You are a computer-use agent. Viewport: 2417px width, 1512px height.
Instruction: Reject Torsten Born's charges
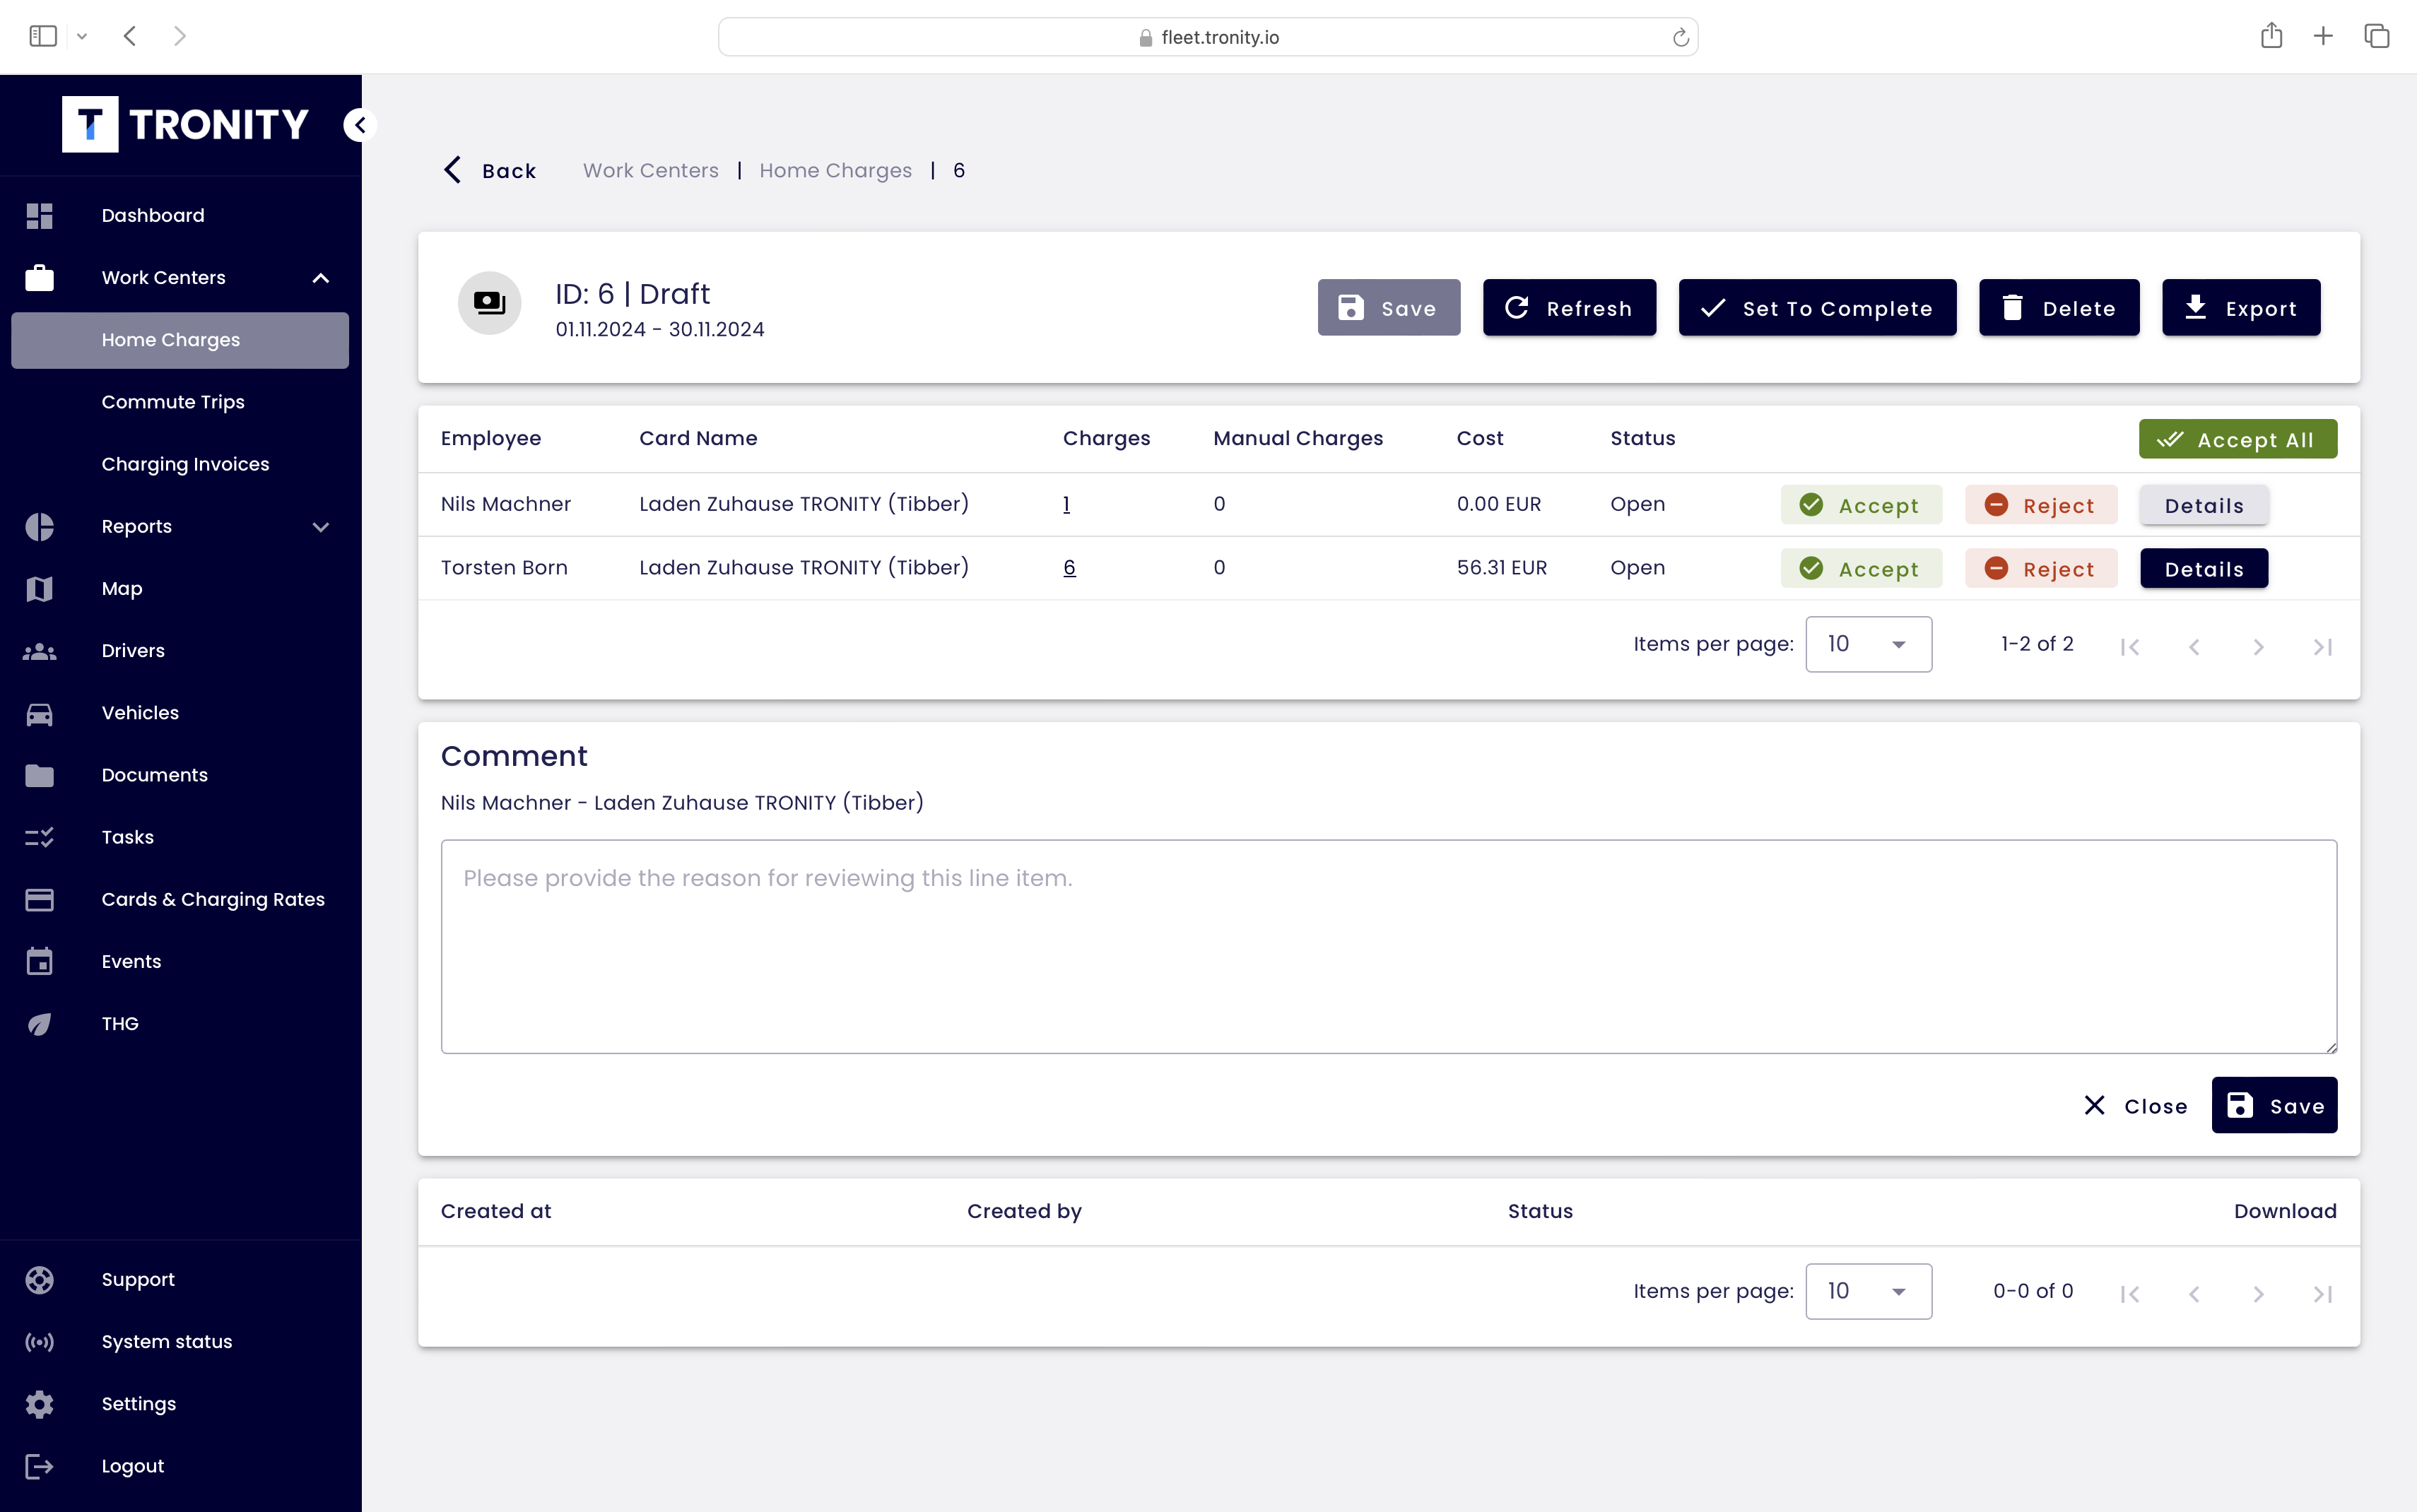2041,568
